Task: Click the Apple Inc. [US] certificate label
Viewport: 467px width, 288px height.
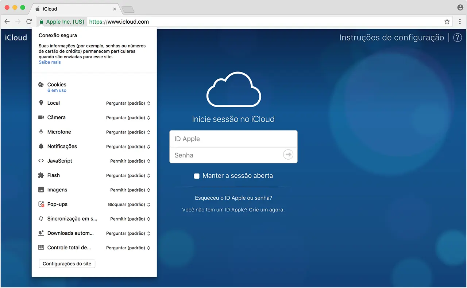Action: click(65, 22)
